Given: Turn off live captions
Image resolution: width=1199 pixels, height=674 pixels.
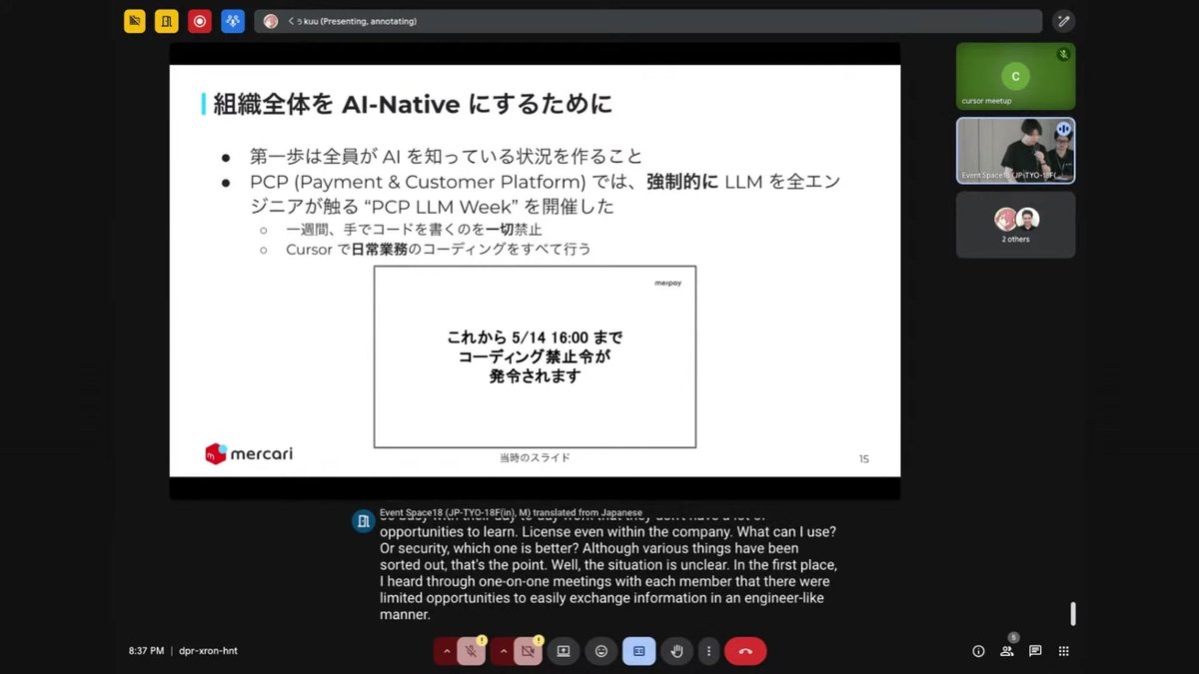Looking at the screenshot, I should click(638, 651).
